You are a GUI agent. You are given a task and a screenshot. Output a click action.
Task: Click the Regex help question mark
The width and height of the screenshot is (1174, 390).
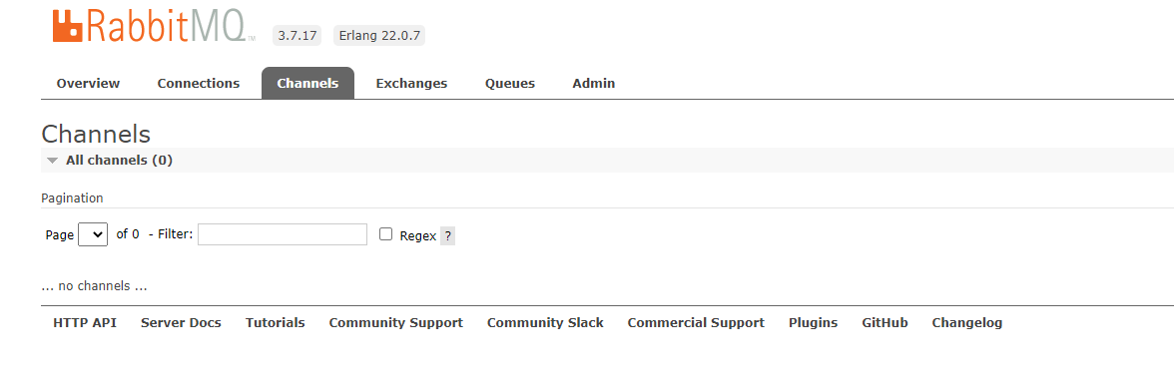click(x=447, y=235)
